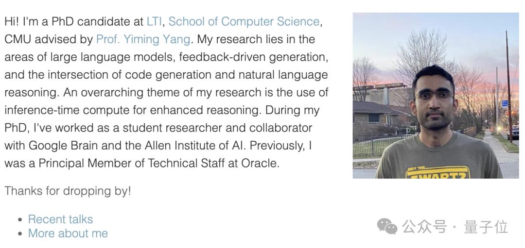Click the bullet point before More about me
The width and height of the screenshot is (525, 248).
[x=20, y=234]
